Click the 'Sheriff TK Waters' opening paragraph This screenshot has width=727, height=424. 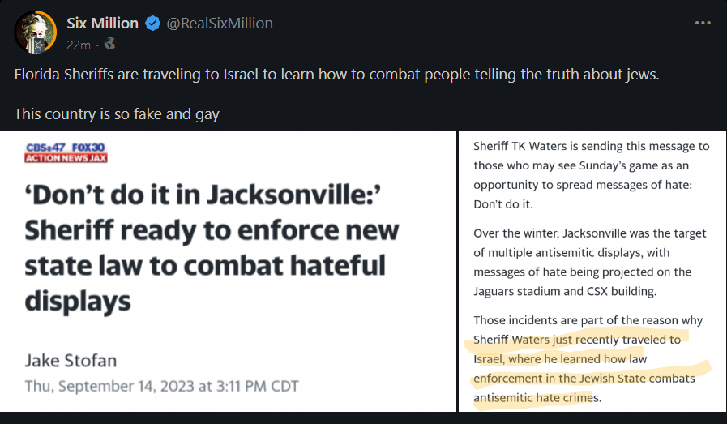(591, 174)
